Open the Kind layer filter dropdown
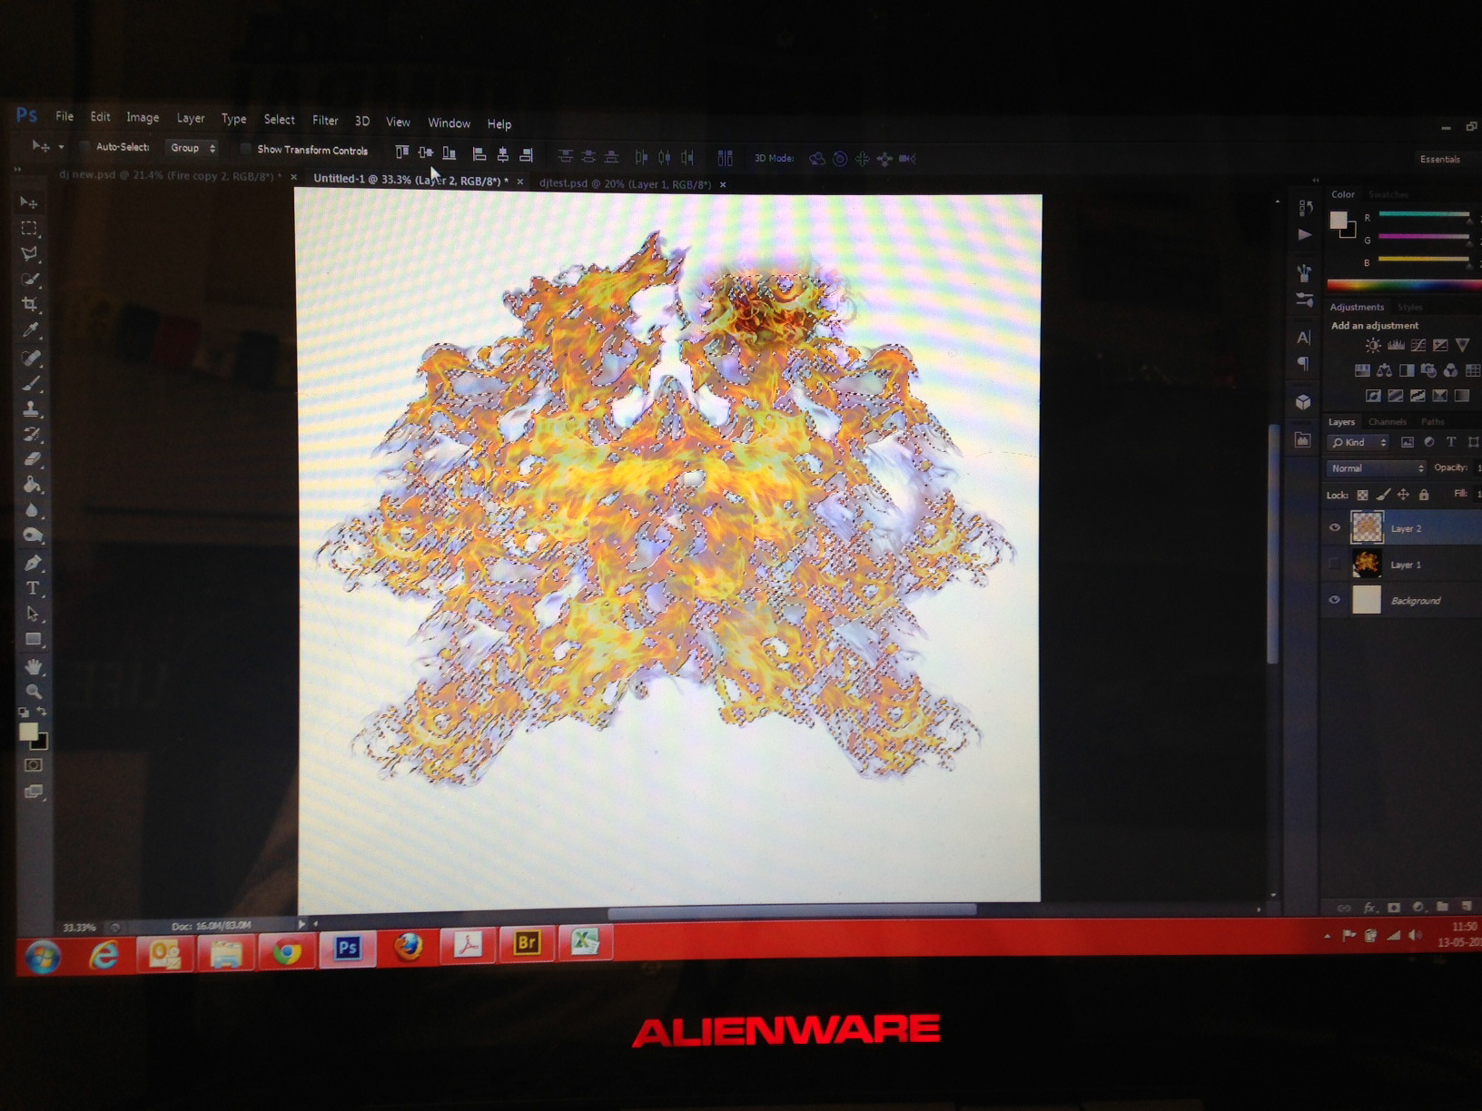1482x1111 pixels. coord(1358,442)
